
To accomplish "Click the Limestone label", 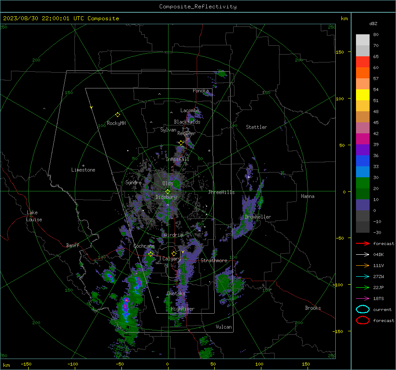I will point(83,170).
